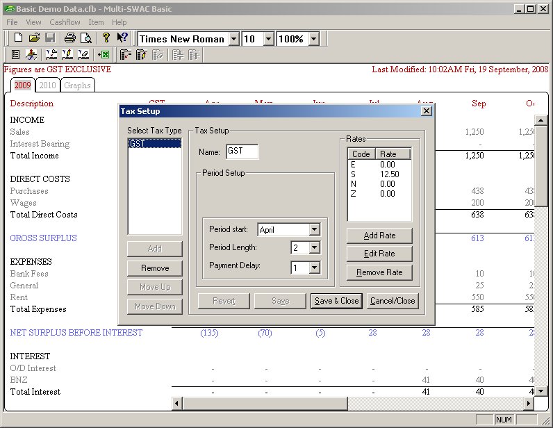Click the add year icon with page
Image resolution: width=553 pixels, height=428 pixels.
pos(51,55)
